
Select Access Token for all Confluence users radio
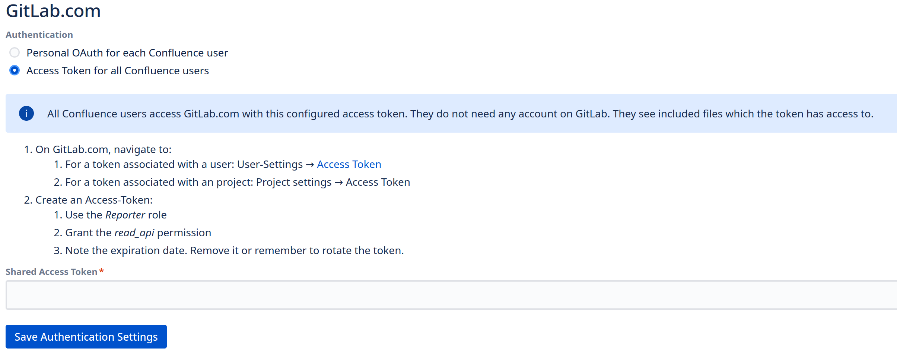pyautogui.click(x=15, y=71)
